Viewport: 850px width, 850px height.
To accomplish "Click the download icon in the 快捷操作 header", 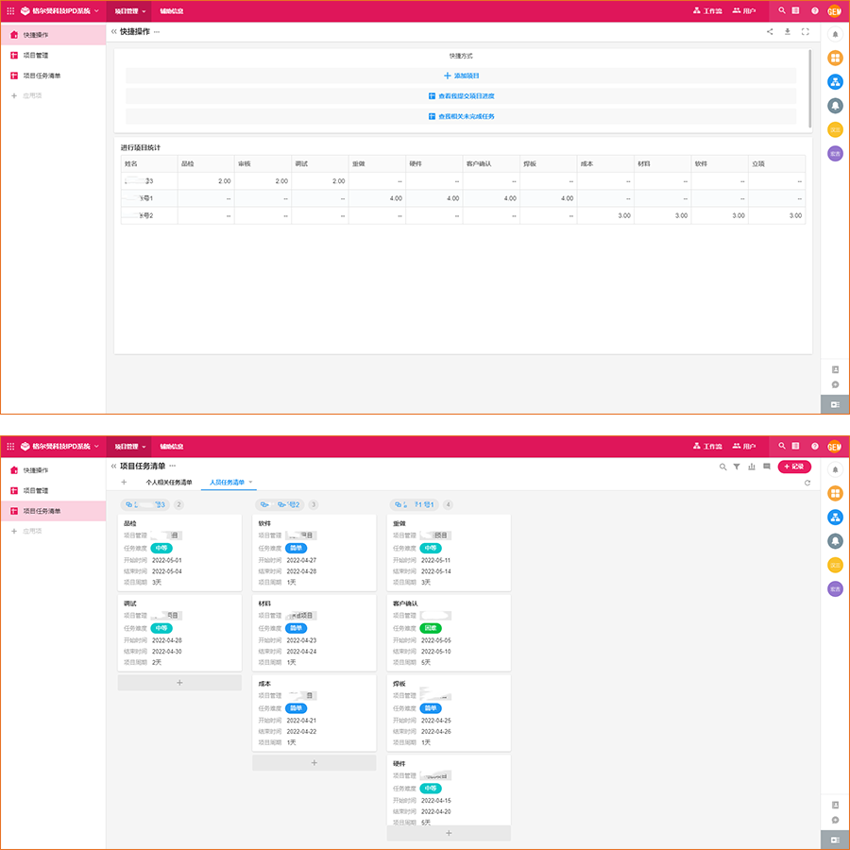I will click(x=788, y=31).
